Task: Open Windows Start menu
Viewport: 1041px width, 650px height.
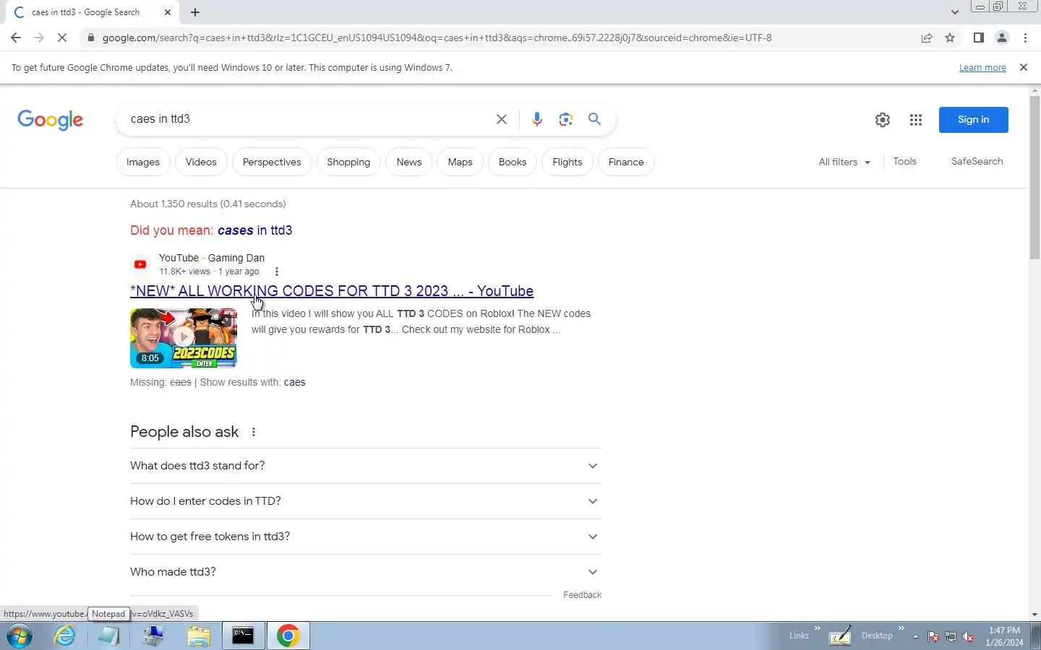Action: click(20, 636)
